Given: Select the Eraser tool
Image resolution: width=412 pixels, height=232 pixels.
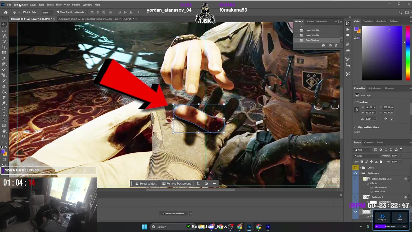Looking at the screenshot, I should tap(4, 86).
